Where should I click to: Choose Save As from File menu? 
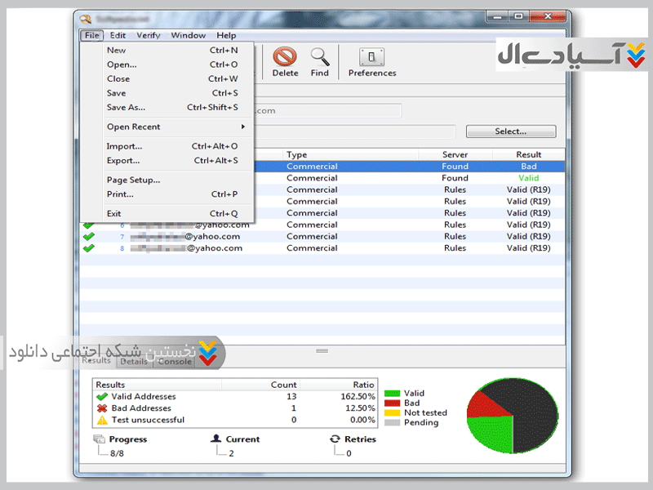[126, 107]
